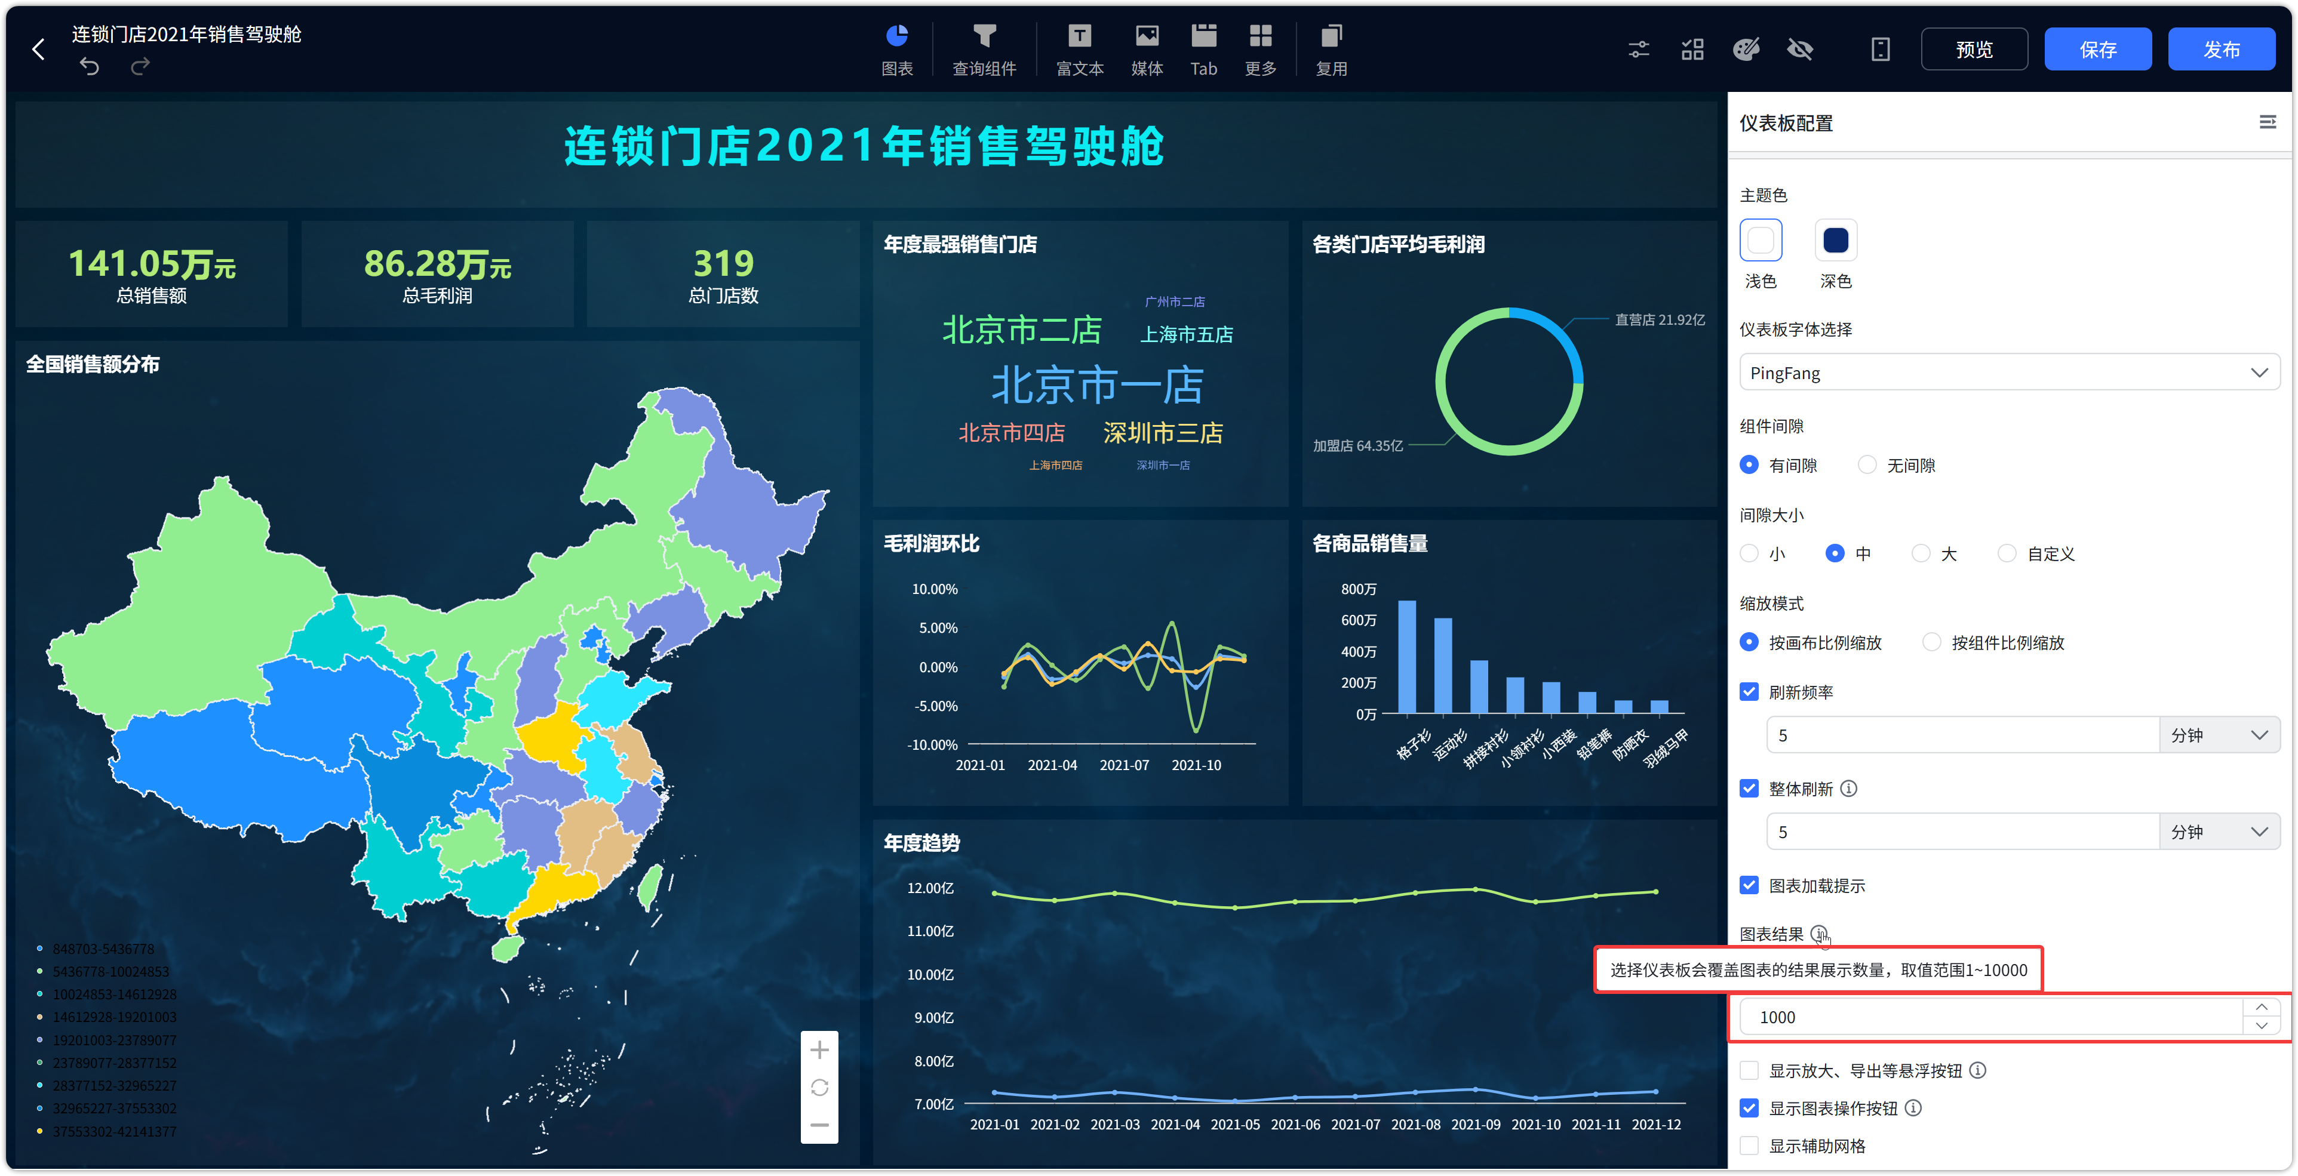This screenshot has height=1176, width=2298.
Task: Add a Tab component from toolbar
Action: (x=1203, y=50)
